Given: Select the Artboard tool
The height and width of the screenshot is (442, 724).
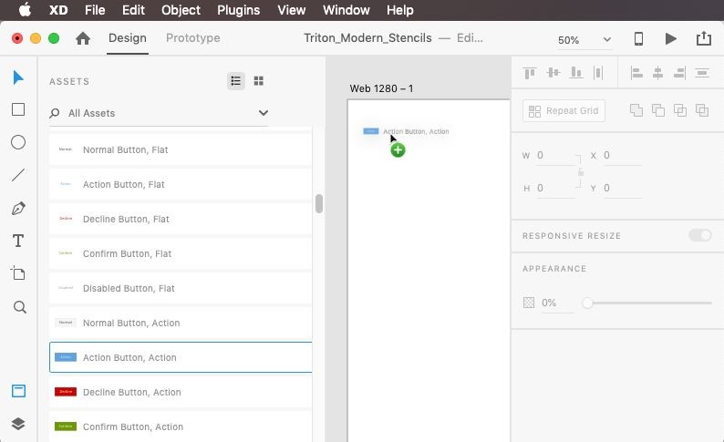Looking at the screenshot, I should tap(18, 273).
